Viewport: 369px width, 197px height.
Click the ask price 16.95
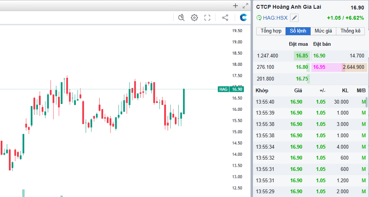pyautogui.click(x=319, y=67)
